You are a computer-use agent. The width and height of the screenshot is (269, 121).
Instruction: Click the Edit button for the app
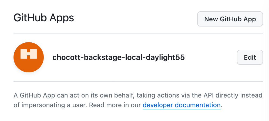250,57
